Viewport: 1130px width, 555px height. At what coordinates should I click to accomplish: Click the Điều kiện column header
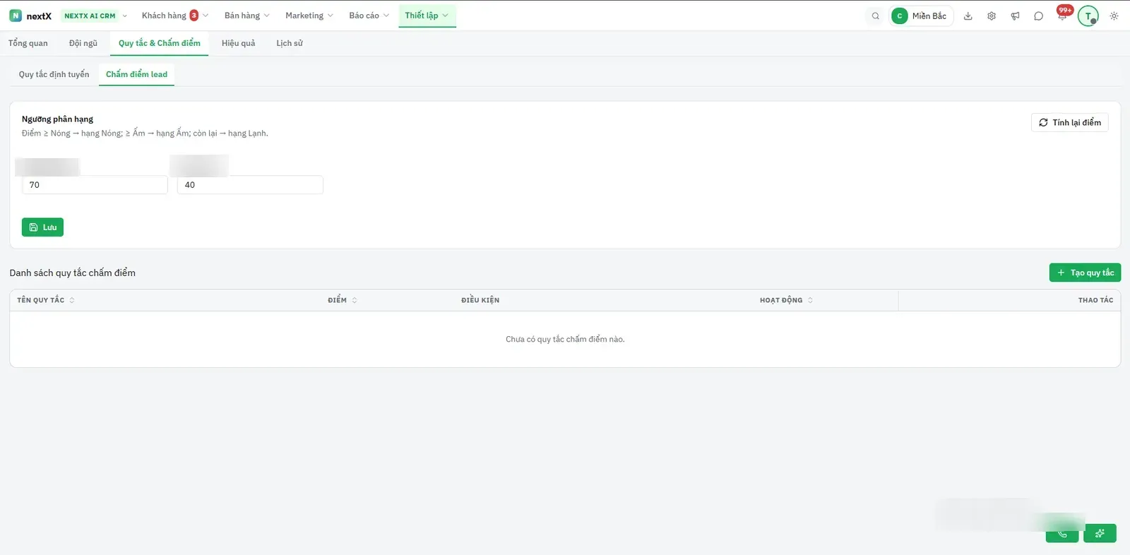point(480,300)
